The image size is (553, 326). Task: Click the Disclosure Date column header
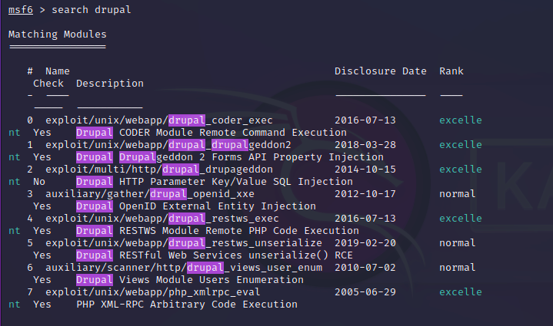[380, 71]
